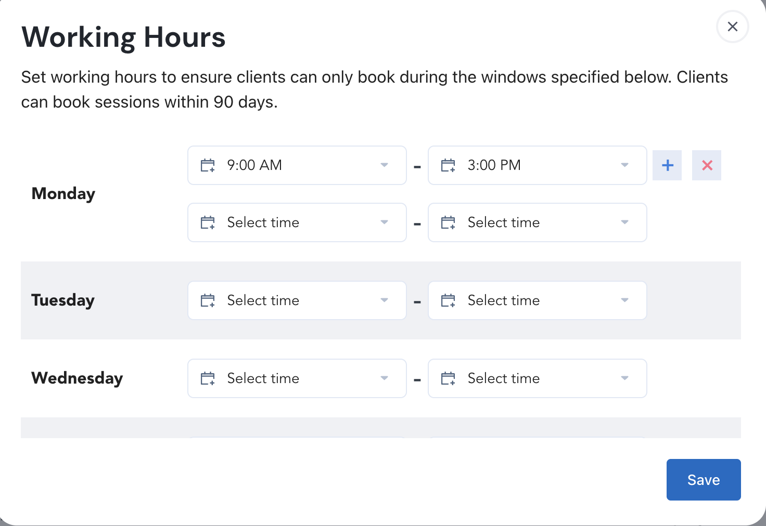
Task: Click calendar icon in Monday's second start field
Action: pyautogui.click(x=208, y=222)
